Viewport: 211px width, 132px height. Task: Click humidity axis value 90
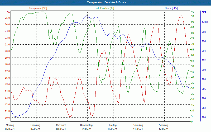coord(193,22)
